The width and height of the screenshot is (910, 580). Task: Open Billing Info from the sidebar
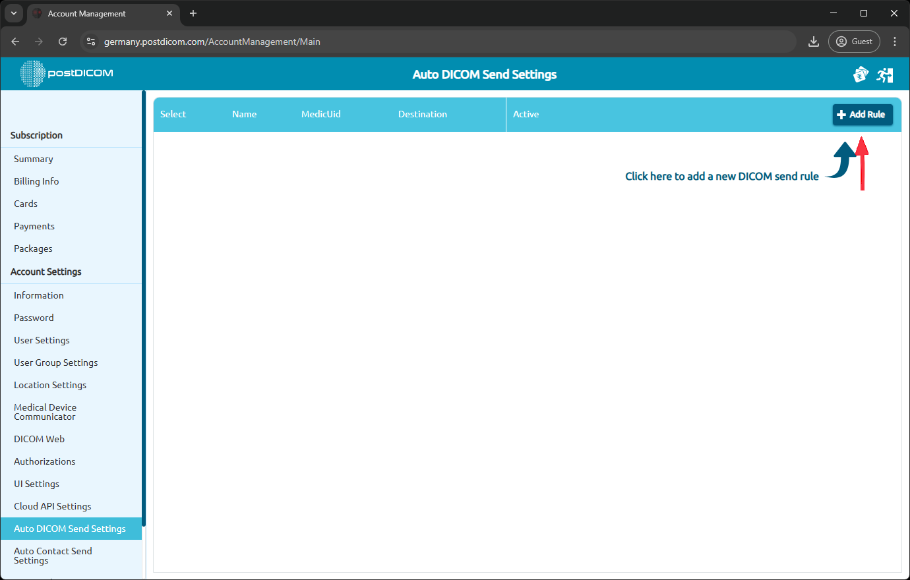[36, 181]
